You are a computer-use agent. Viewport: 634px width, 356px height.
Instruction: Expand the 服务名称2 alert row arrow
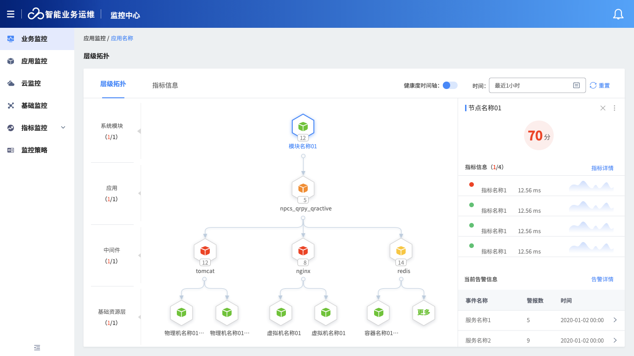pyautogui.click(x=615, y=340)
